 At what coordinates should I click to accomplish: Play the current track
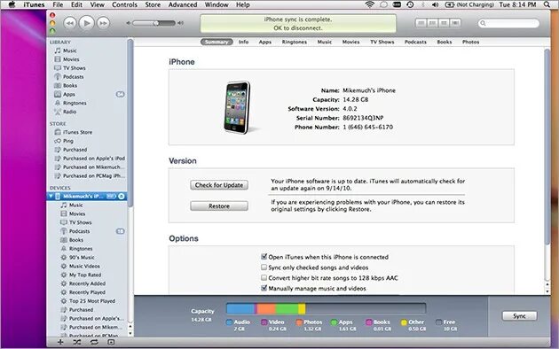point(86,23)
